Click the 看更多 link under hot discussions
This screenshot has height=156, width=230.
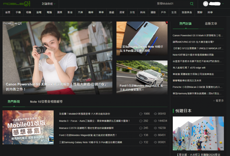tap(218, 101)
